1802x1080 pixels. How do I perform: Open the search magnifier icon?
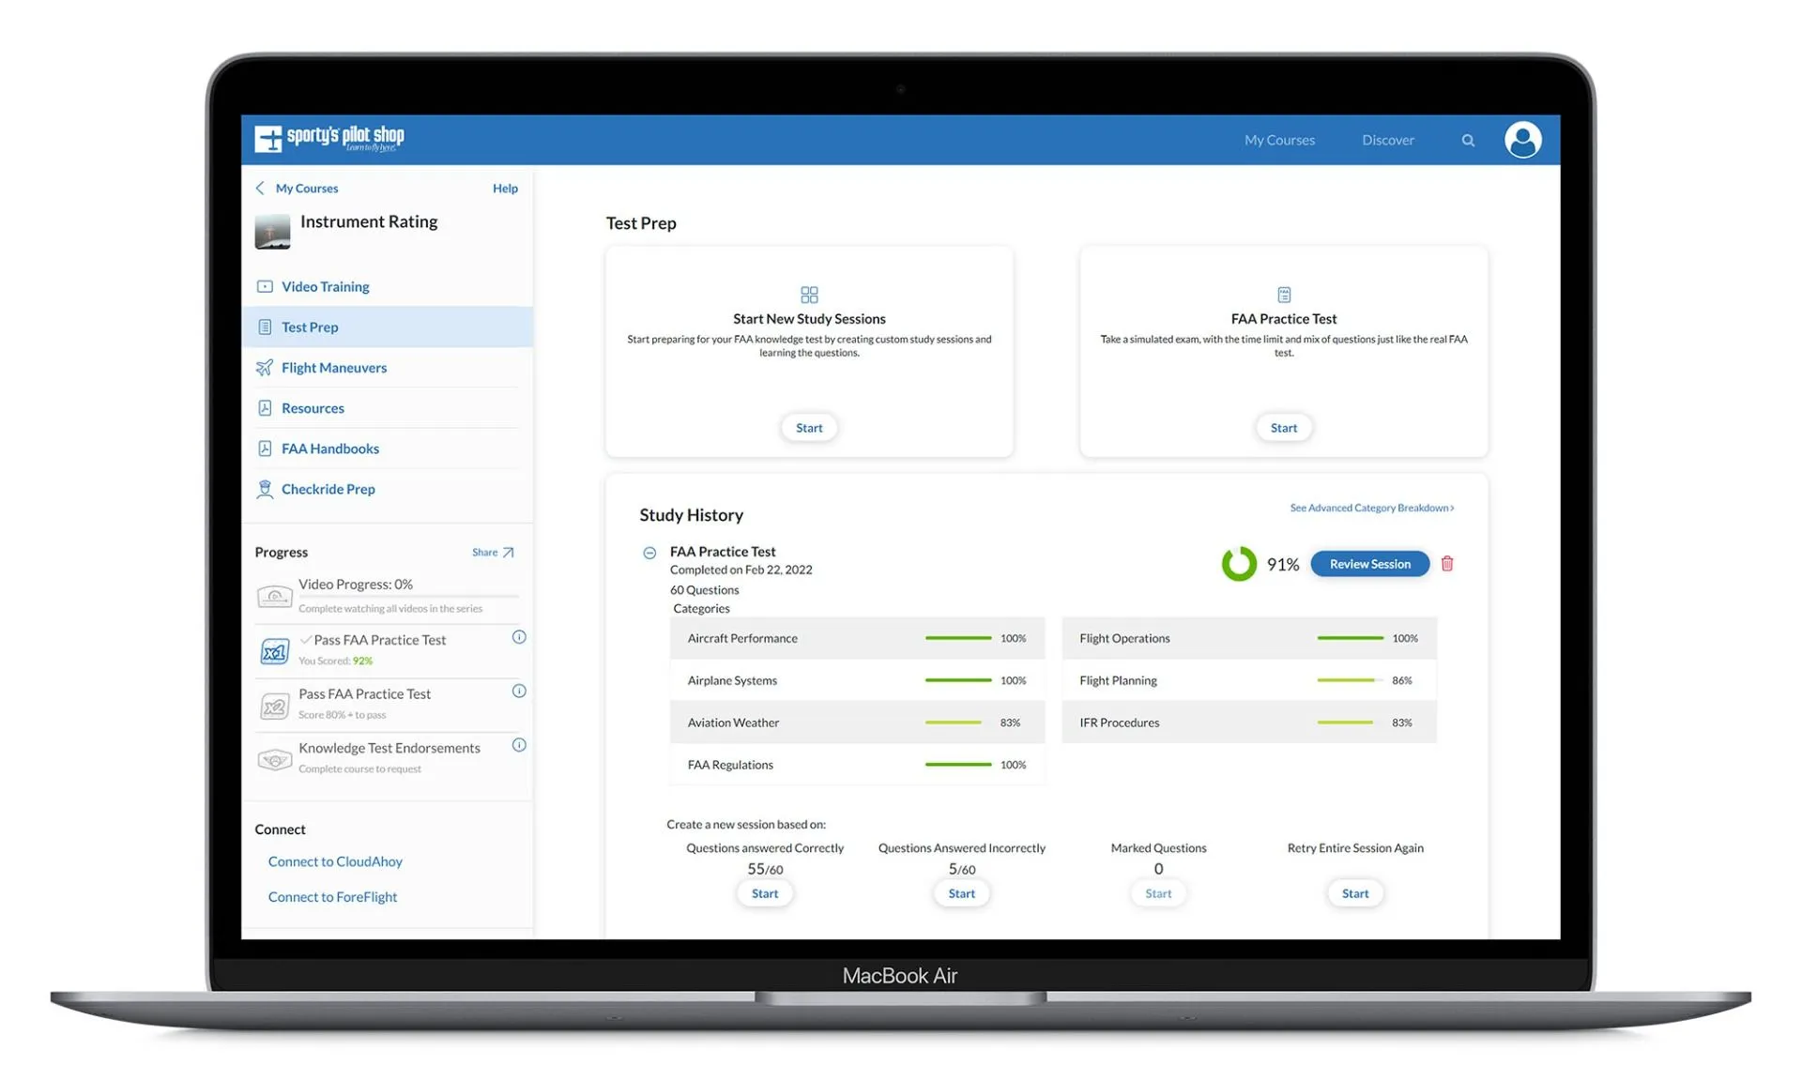pos(1468,141)
